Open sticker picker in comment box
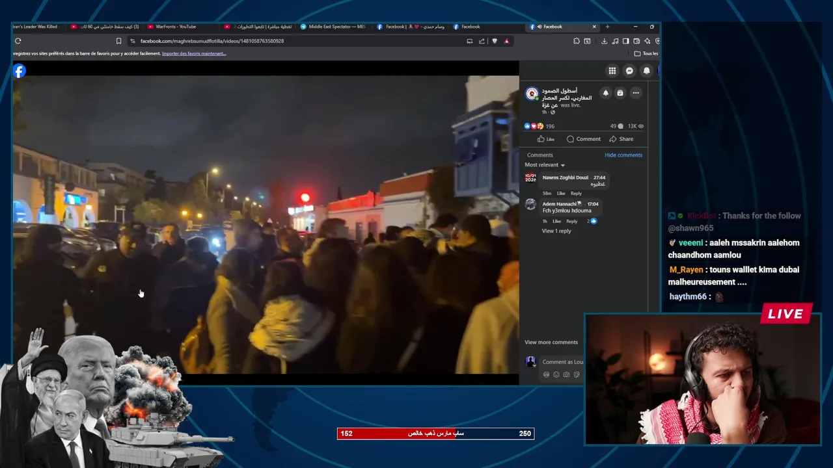The width and height of the screenshot is (833, 468). 577,374
